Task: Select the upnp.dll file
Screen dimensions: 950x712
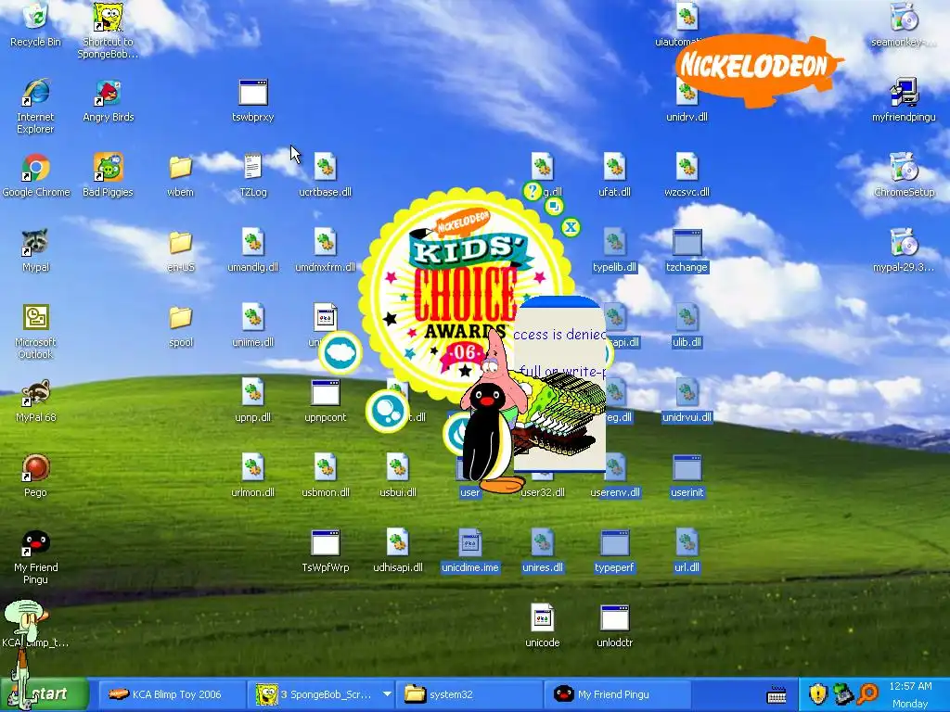Action: pyautogui.click(x=253, y=400)
